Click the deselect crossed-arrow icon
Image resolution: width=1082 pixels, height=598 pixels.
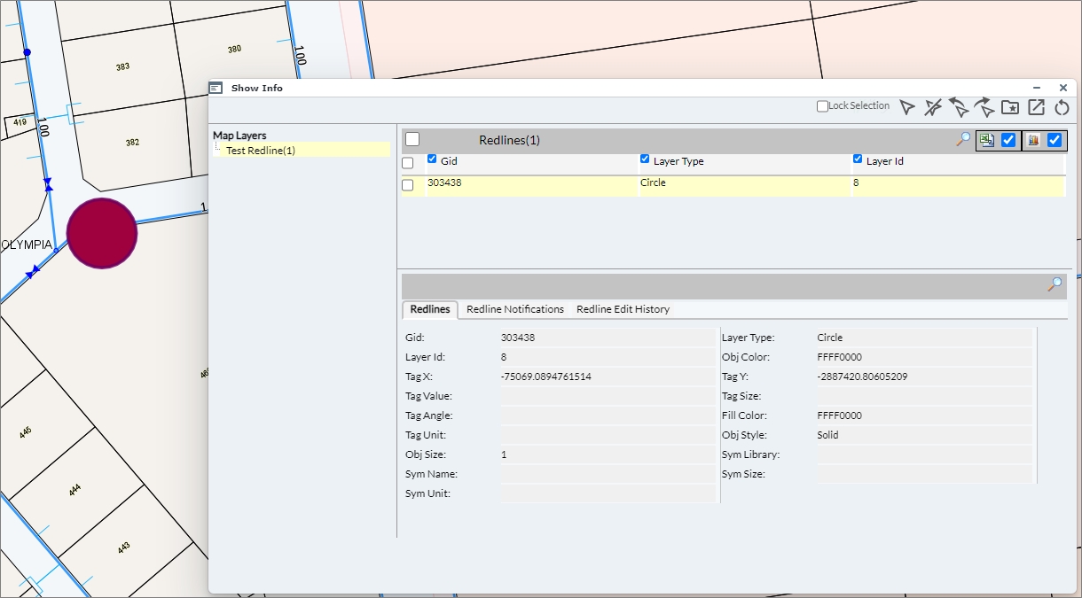tap(932, 107)
